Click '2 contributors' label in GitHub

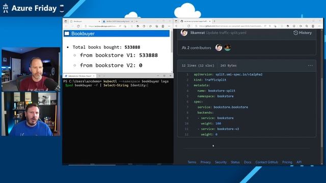[196, 48]
